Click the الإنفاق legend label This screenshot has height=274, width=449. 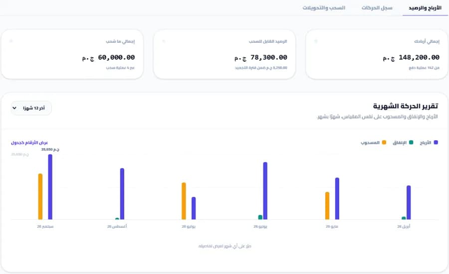(x=400, y=143)
